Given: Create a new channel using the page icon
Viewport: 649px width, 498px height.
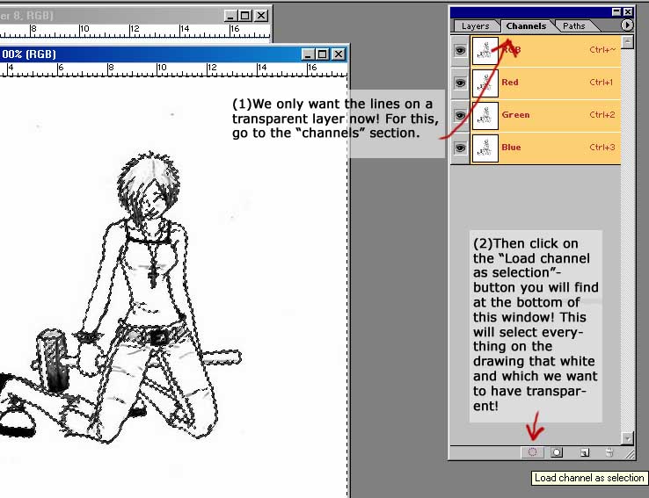Looking at the screenshot, I should tap(585, 453).
